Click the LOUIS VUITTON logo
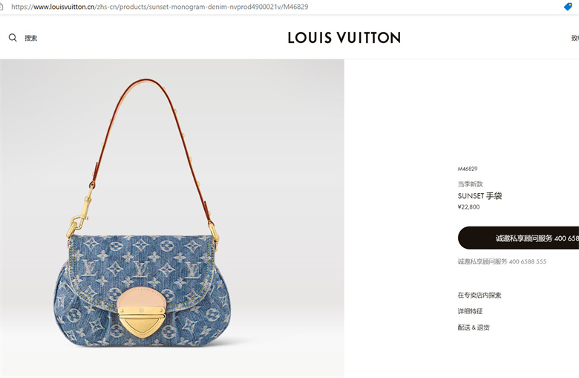This screenshot has width=579, height=378. (x=344, y=38)
